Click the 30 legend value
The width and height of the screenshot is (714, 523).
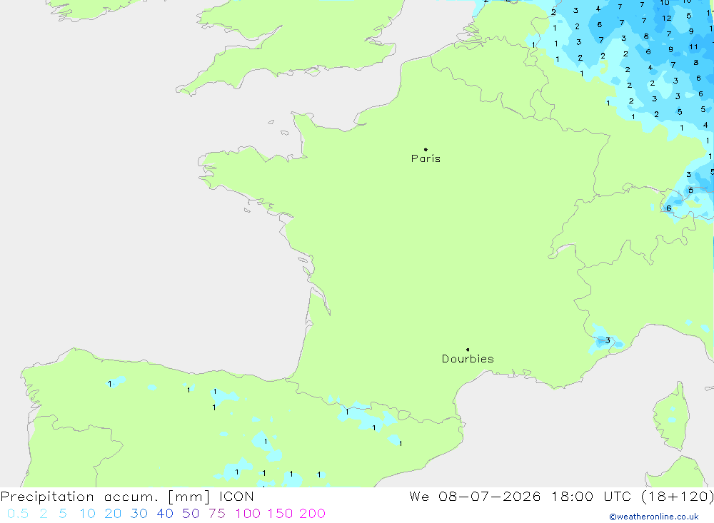click(139, 514)
